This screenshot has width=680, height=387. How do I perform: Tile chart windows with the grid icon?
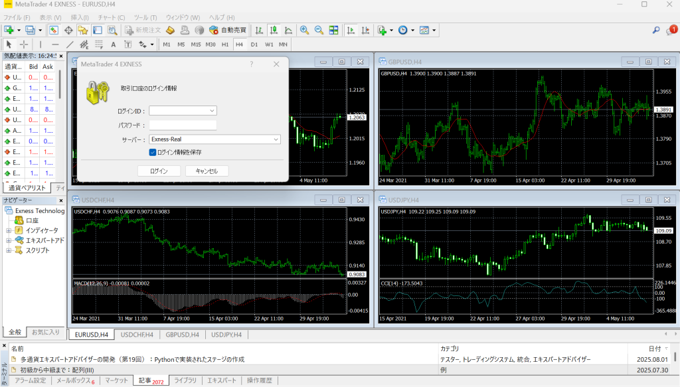[x=333, y=30]
